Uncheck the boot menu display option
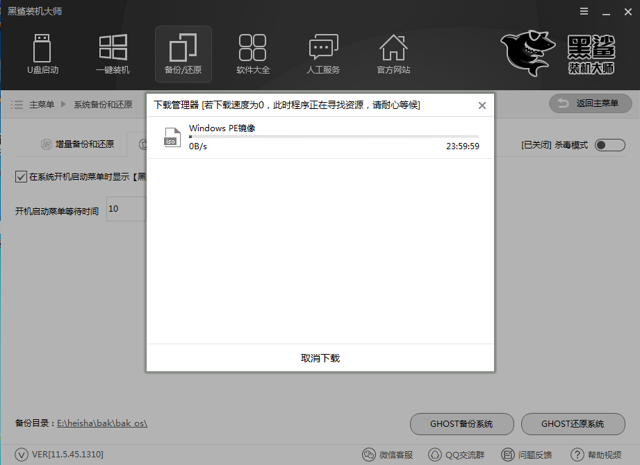The height and width of the screenshot is (465, 640). click(x=20, y=176)
